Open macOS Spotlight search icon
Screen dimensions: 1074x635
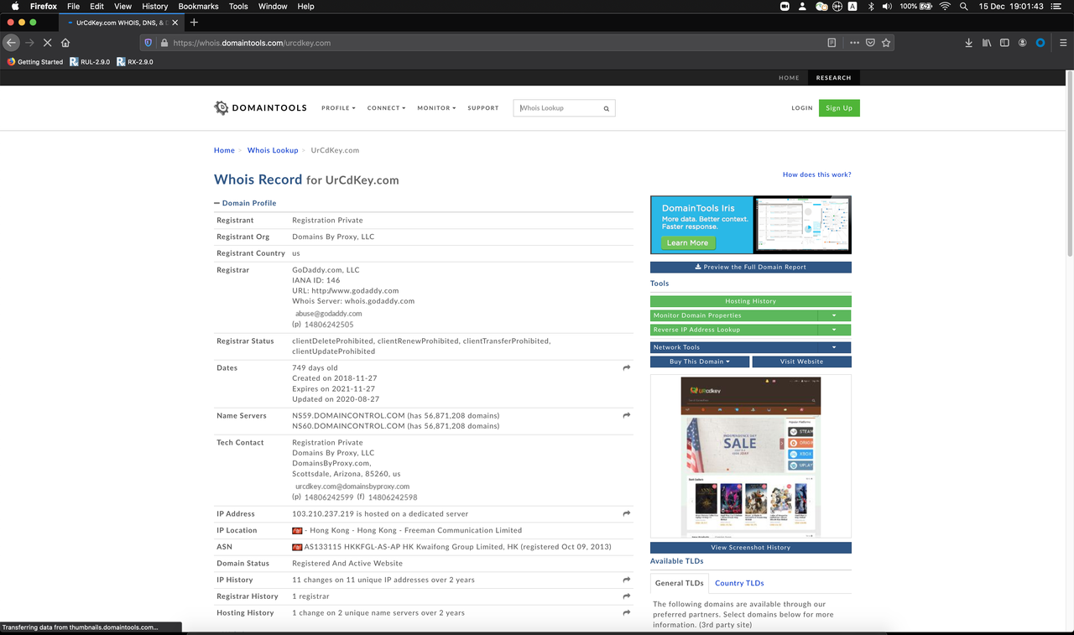pos(963,6)
